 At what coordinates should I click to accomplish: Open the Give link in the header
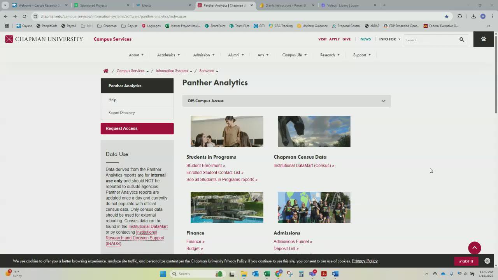(346, 39)
